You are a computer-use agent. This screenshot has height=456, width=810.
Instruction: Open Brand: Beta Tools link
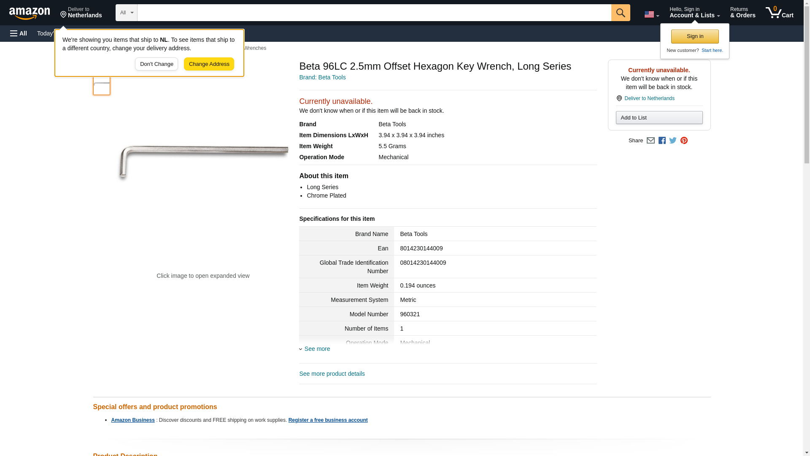click(x=322, y=77)
